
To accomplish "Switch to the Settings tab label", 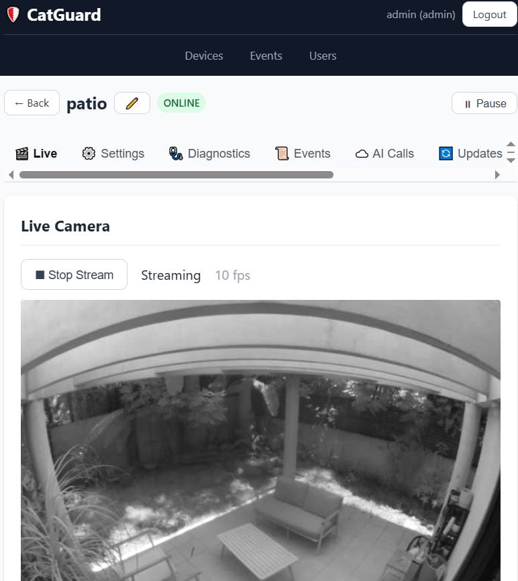I will [x=122, y=154].
